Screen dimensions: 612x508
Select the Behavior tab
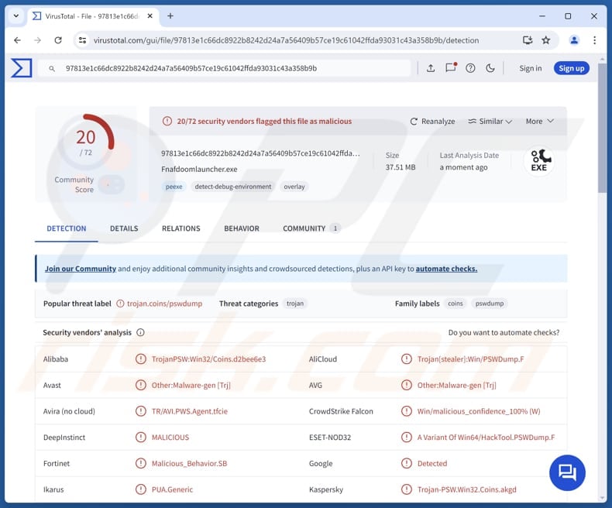[x=242, y=228]
